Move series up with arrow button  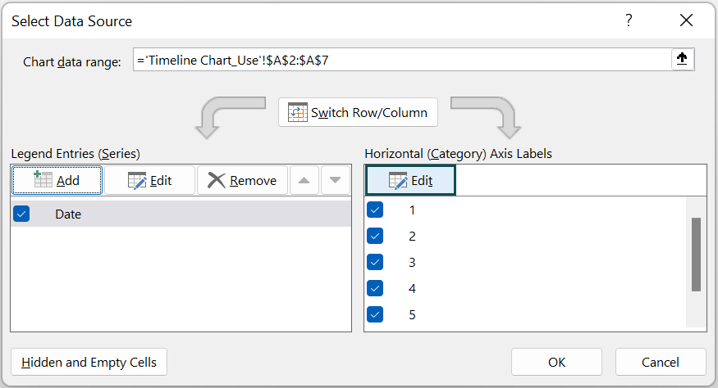304,180
